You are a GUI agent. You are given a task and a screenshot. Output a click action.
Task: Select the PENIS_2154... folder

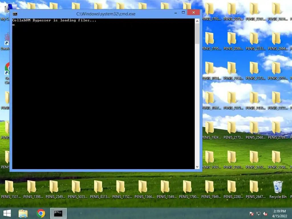(x=233, y=71)
